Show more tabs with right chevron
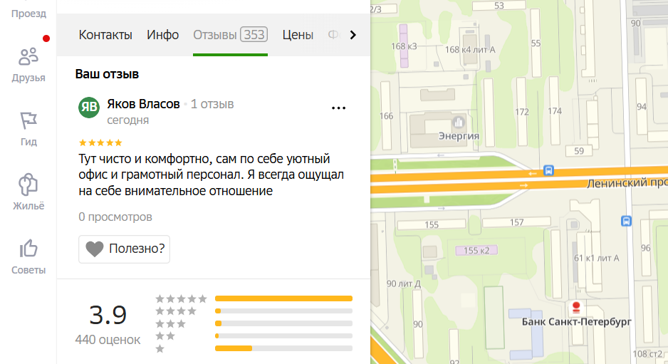Image resolution: width=668 pixels, height=364 pixels. 353,35
